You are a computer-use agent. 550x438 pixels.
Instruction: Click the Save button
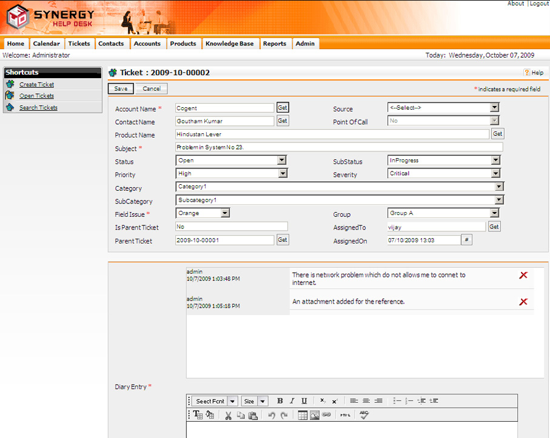tap(121, 88)
